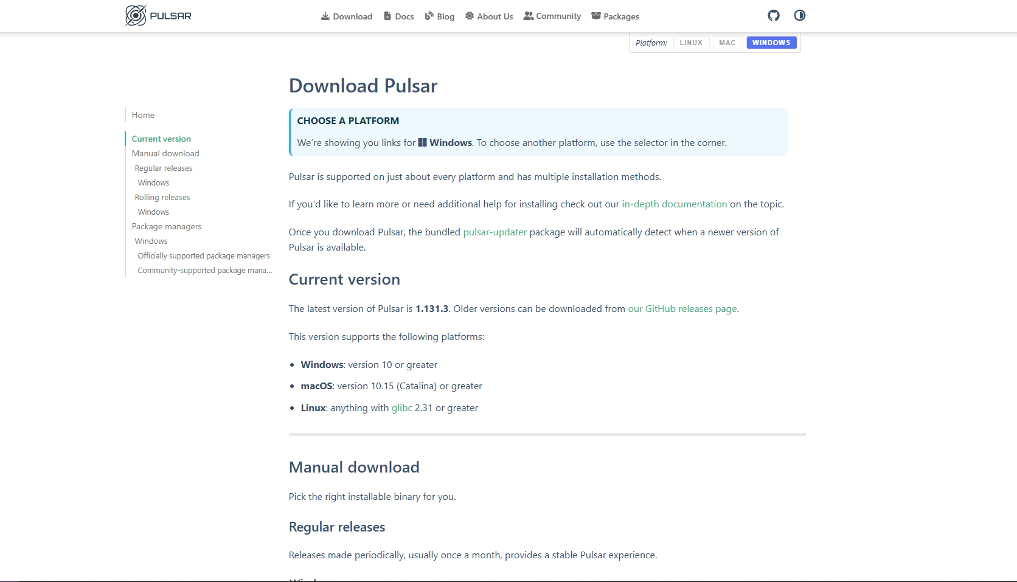Open Community-supported package managers sidebar entry
Screen dimensions: 1017x582
205,270
